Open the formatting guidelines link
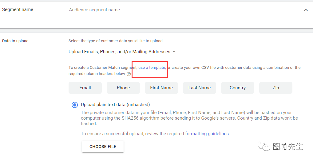Screen dimensions: 313x160 tap(207, 134)
